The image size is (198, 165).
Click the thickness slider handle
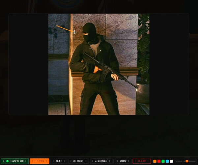pyautogui.click(x=187, y=161)
